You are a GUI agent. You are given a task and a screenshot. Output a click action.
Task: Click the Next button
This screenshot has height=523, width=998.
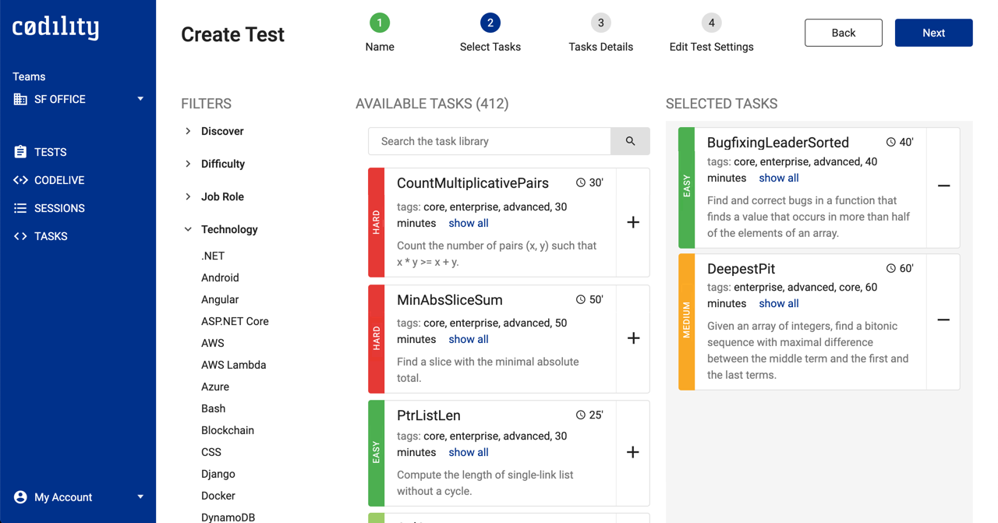(933, 33)
